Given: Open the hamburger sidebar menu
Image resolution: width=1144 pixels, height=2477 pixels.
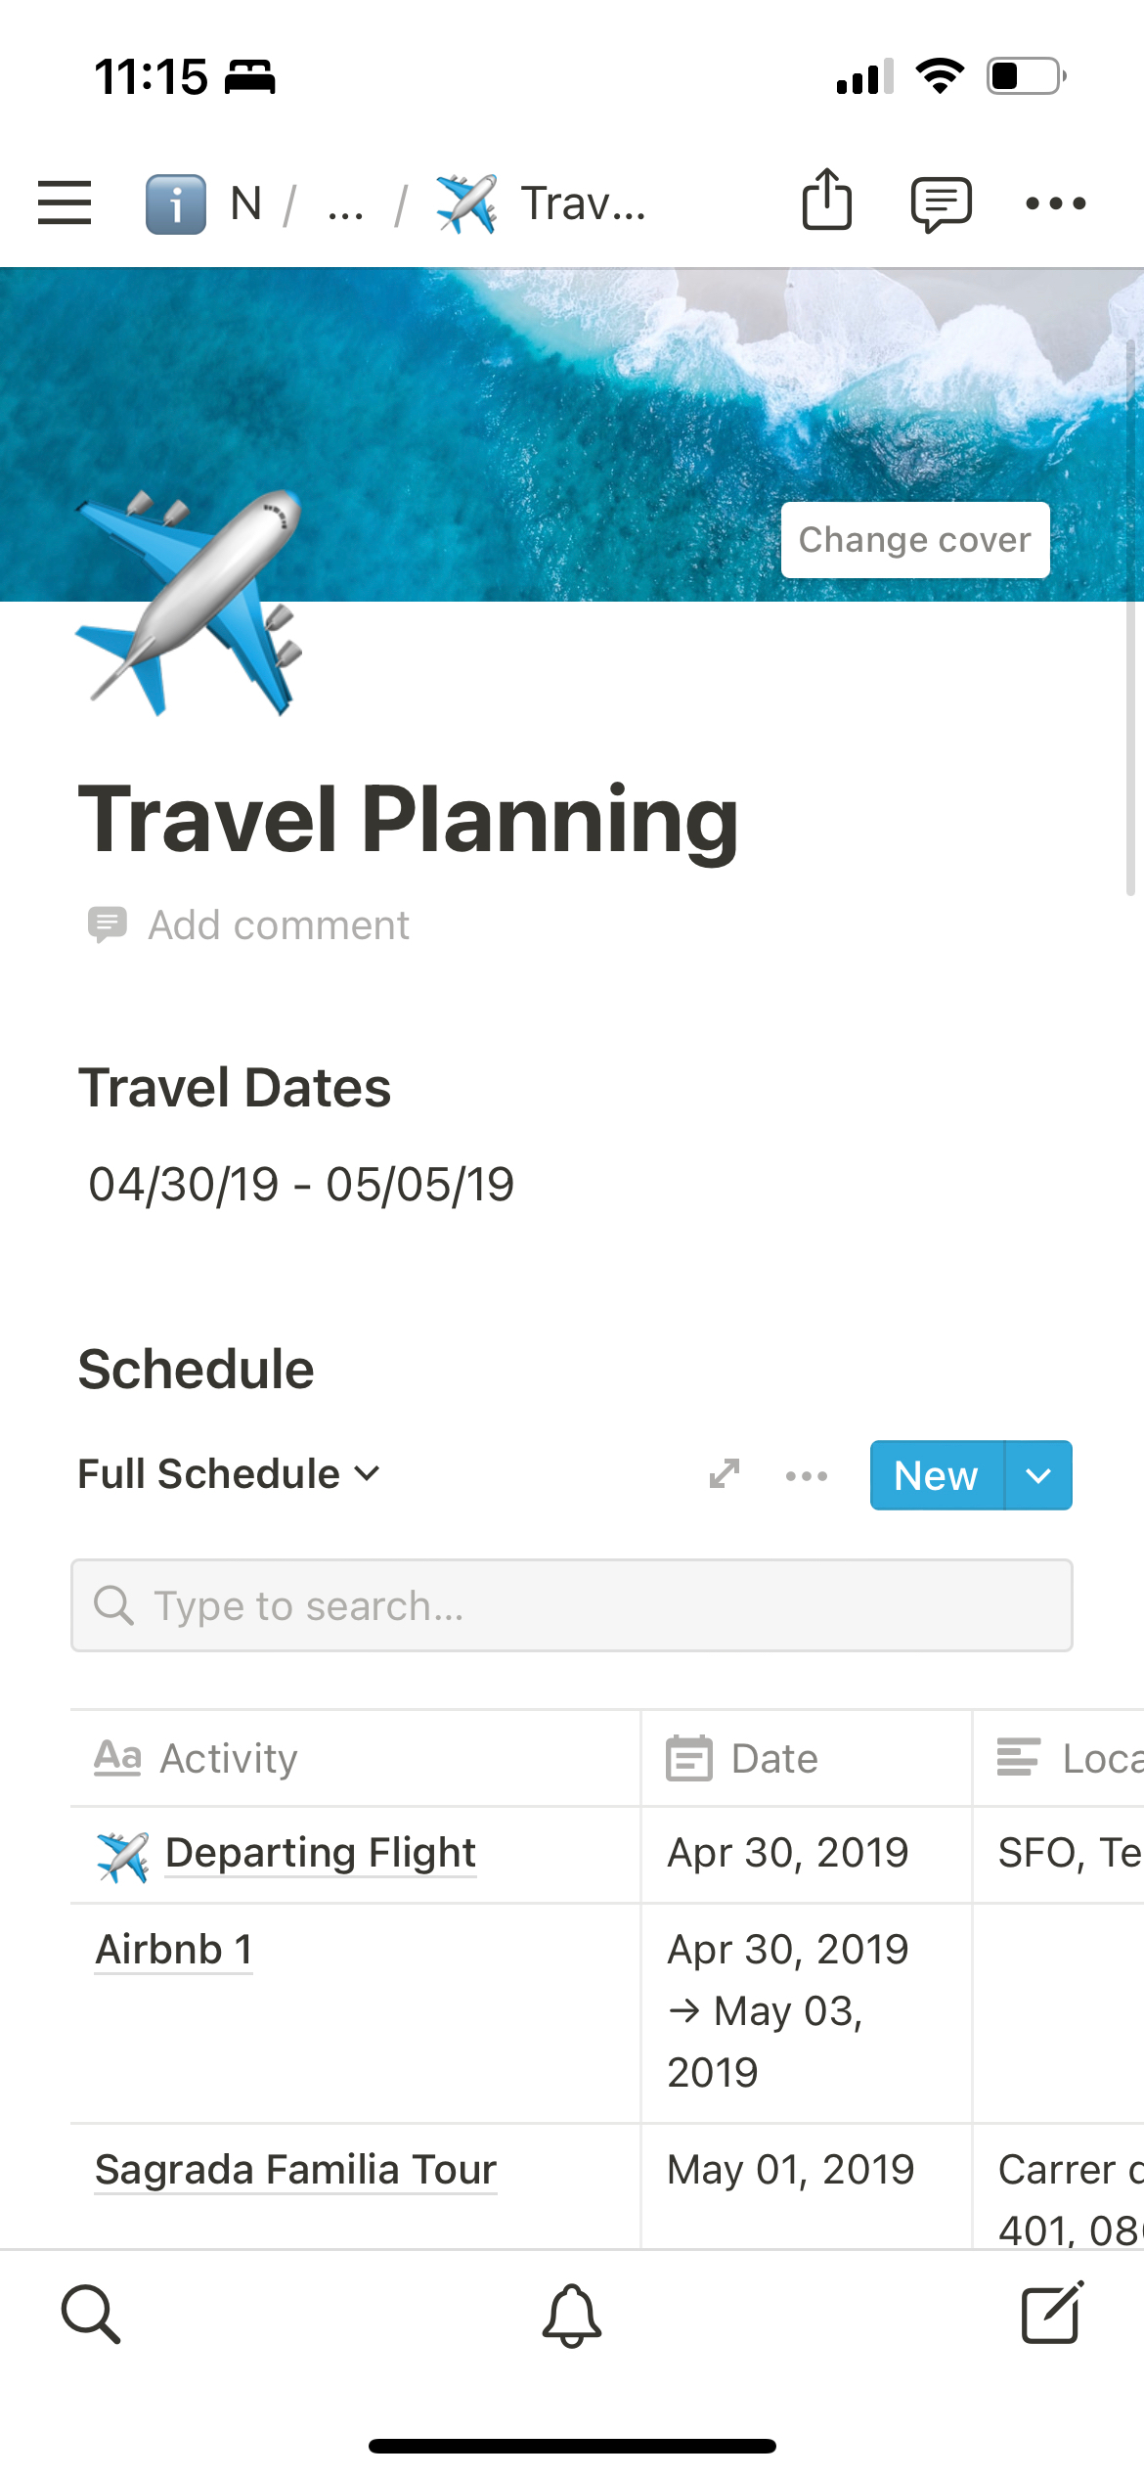Looking at the screenshot, I should [65, 203].
